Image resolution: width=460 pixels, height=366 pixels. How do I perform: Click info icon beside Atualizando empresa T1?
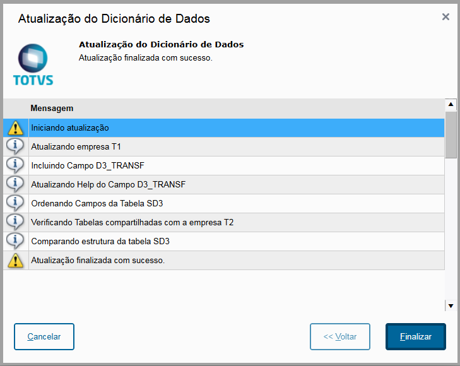click(15, 146)
